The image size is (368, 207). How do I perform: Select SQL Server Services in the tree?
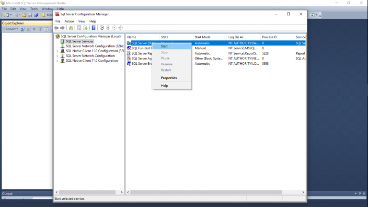(79, 41)
